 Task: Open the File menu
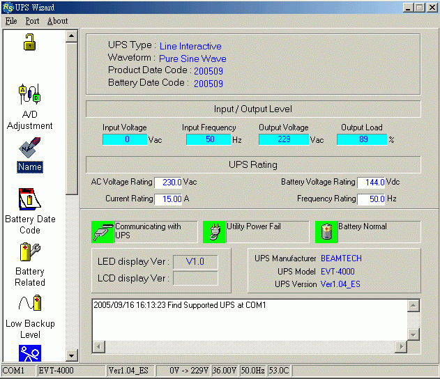[x=11, y=21]
